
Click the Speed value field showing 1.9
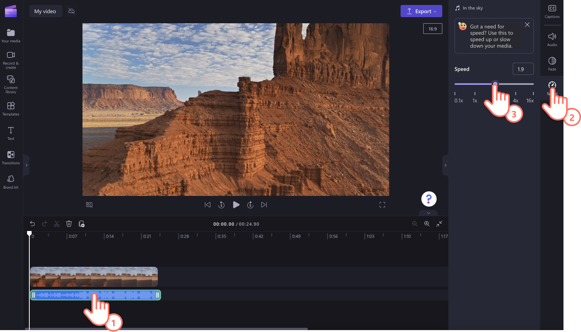coord(523,69)
